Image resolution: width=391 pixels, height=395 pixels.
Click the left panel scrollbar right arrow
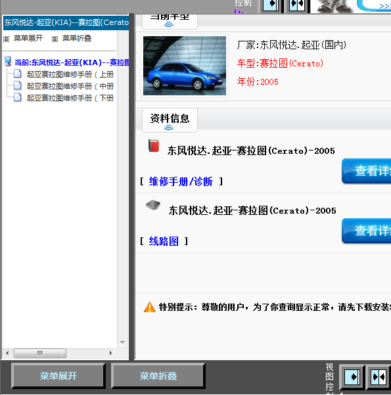[x=110, y=353]
